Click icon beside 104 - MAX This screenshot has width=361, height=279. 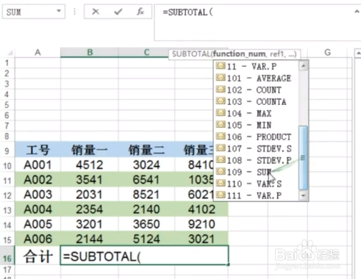[x=221, y=113]
